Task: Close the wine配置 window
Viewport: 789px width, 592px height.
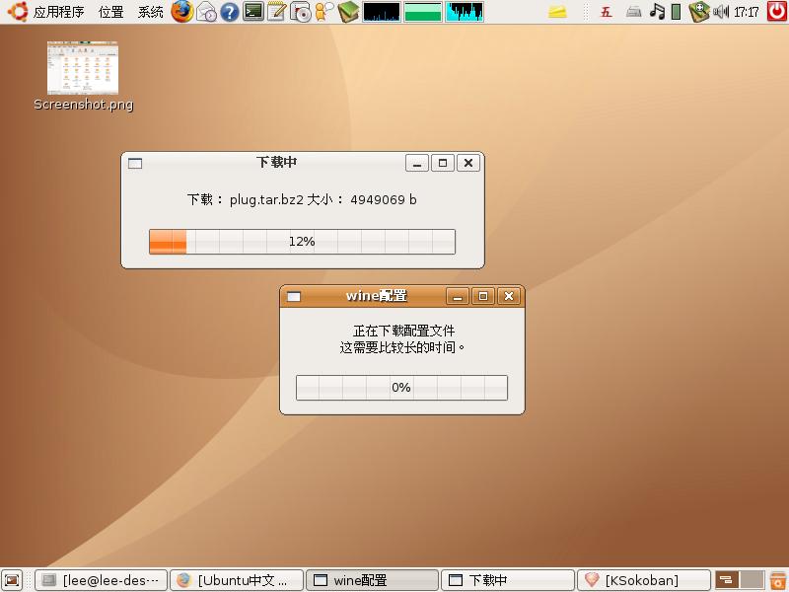Action: coord(509,296)
